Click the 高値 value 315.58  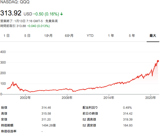coord(46,114)
